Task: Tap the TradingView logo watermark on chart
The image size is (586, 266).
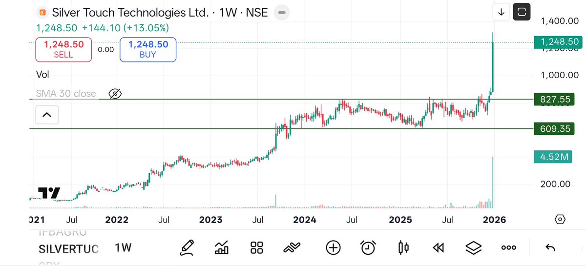Action: [x=49, y=193]
